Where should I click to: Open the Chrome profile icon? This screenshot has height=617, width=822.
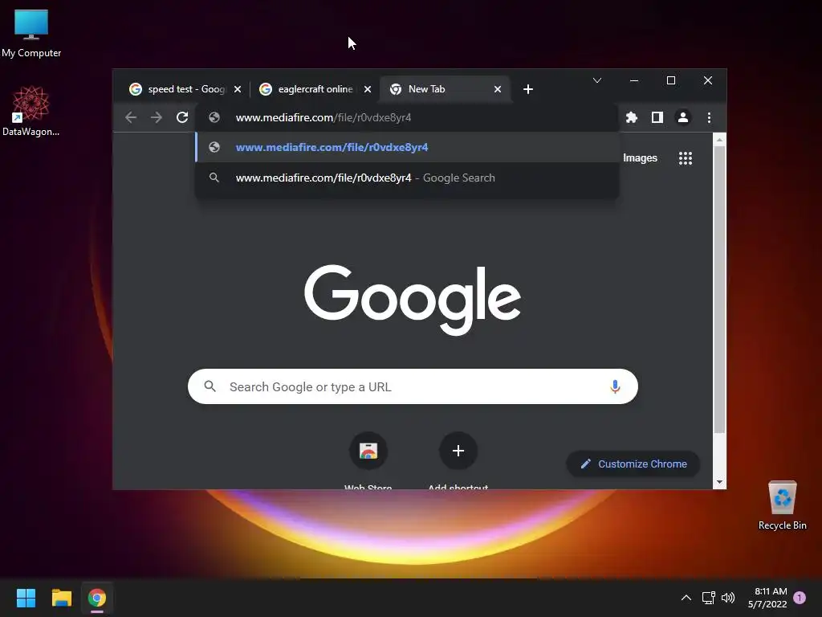(x=682, y=117)
